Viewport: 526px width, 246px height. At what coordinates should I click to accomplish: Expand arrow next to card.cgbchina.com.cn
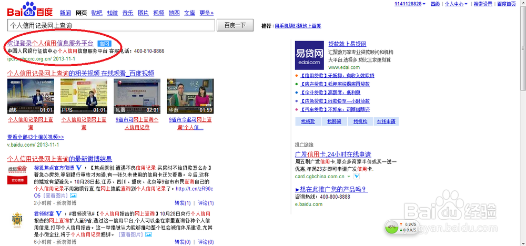click(x=349, y=176)
